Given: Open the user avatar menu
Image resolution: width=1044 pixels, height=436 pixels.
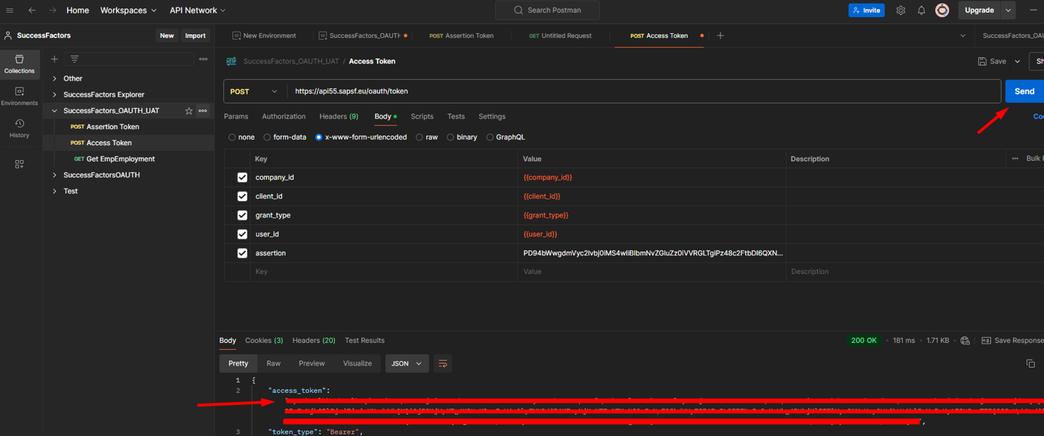Looking at the screenshot, I should coord(942,11).
